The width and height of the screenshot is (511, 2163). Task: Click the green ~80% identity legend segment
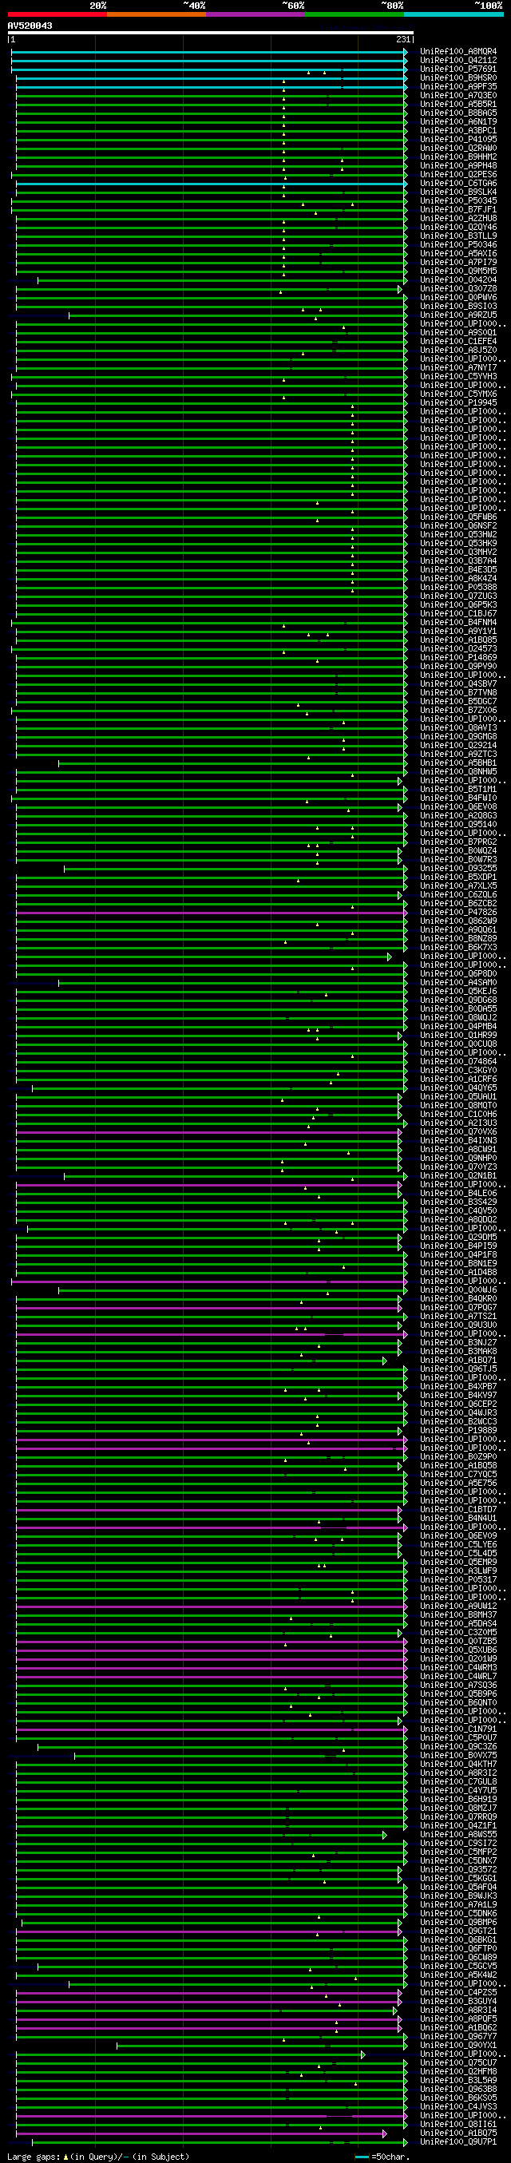pos(354,14)
